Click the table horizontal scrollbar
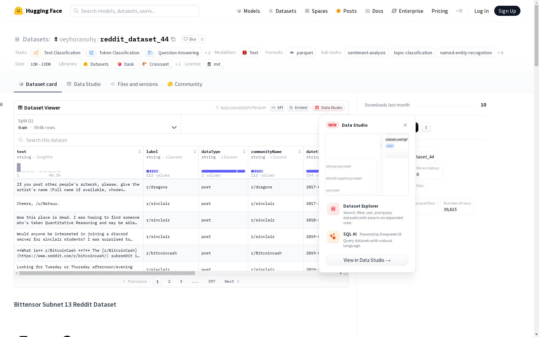 pyautogui.click(x=107, y=273)
